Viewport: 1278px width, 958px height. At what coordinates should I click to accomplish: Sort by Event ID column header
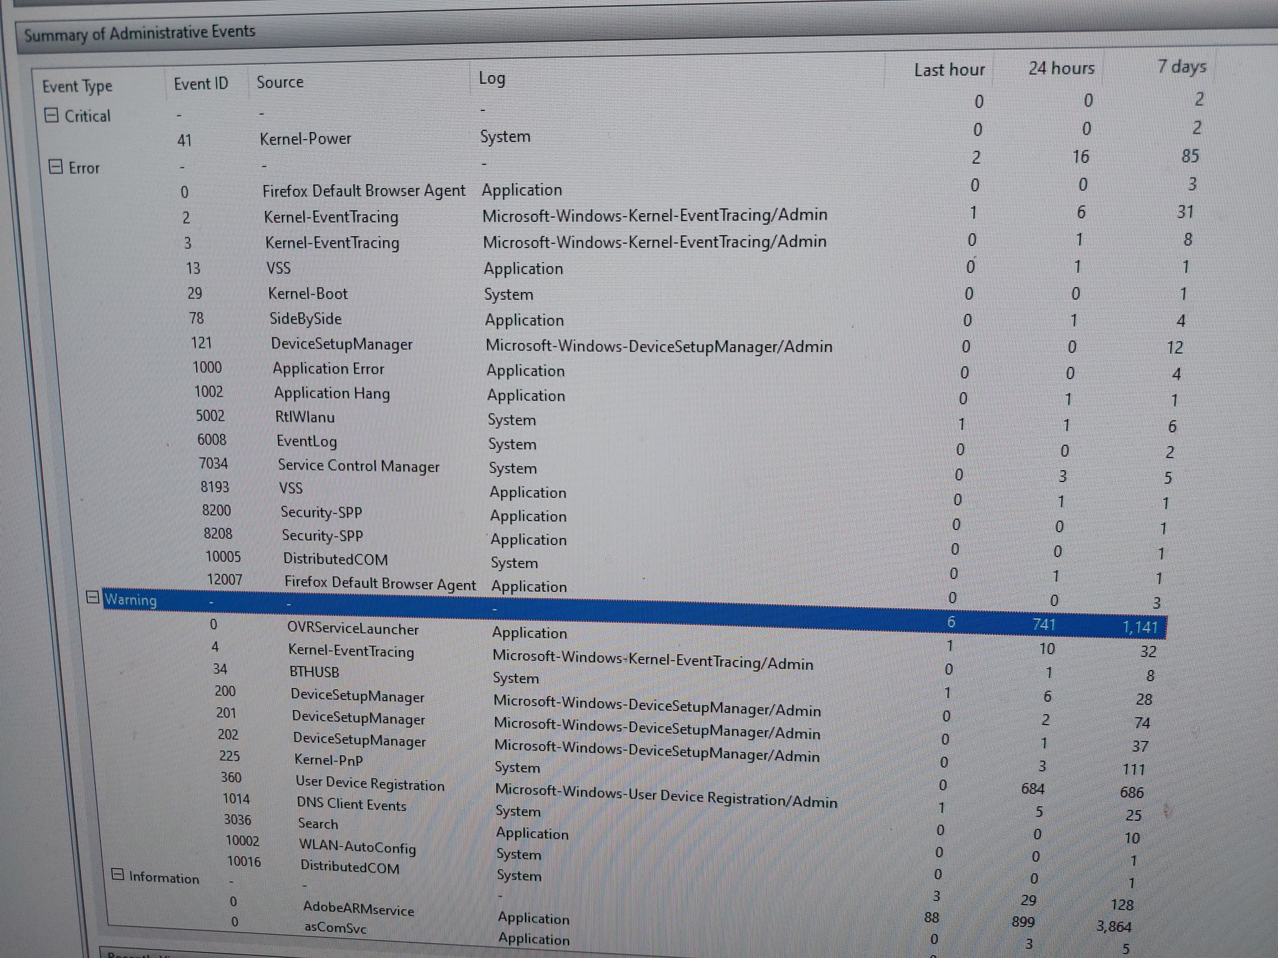point(200,84)
